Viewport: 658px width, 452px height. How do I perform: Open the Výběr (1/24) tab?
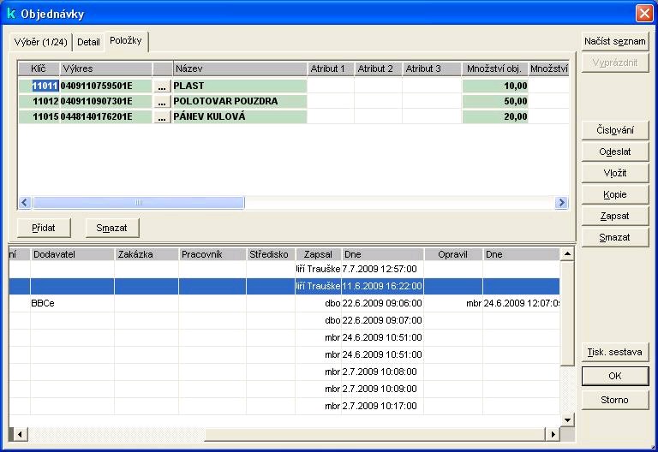pyautogui.click(x=41, y=42)
